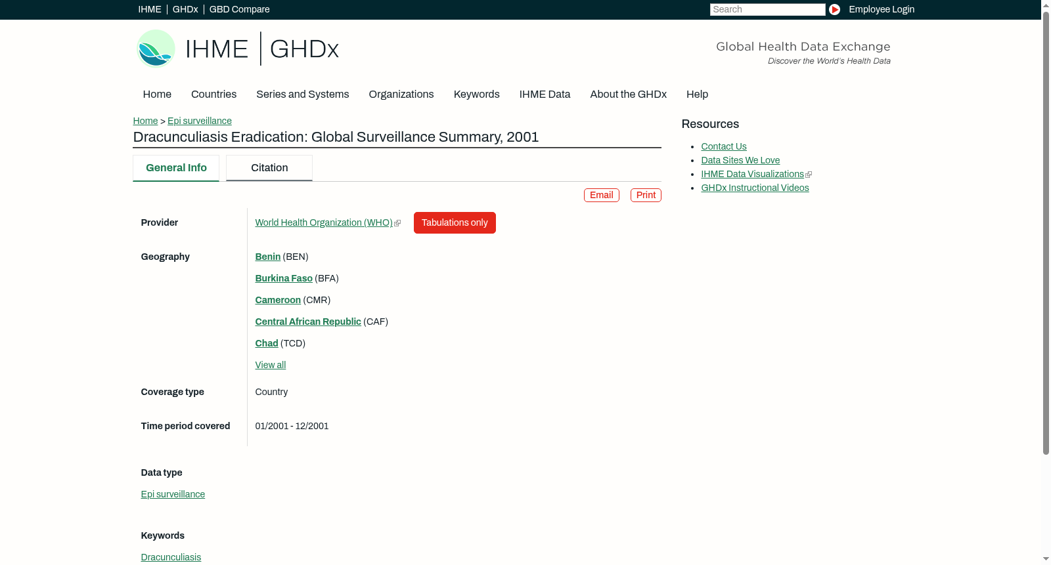
Task: Click the red search submit arrow icon
Action: pos(834,9)
